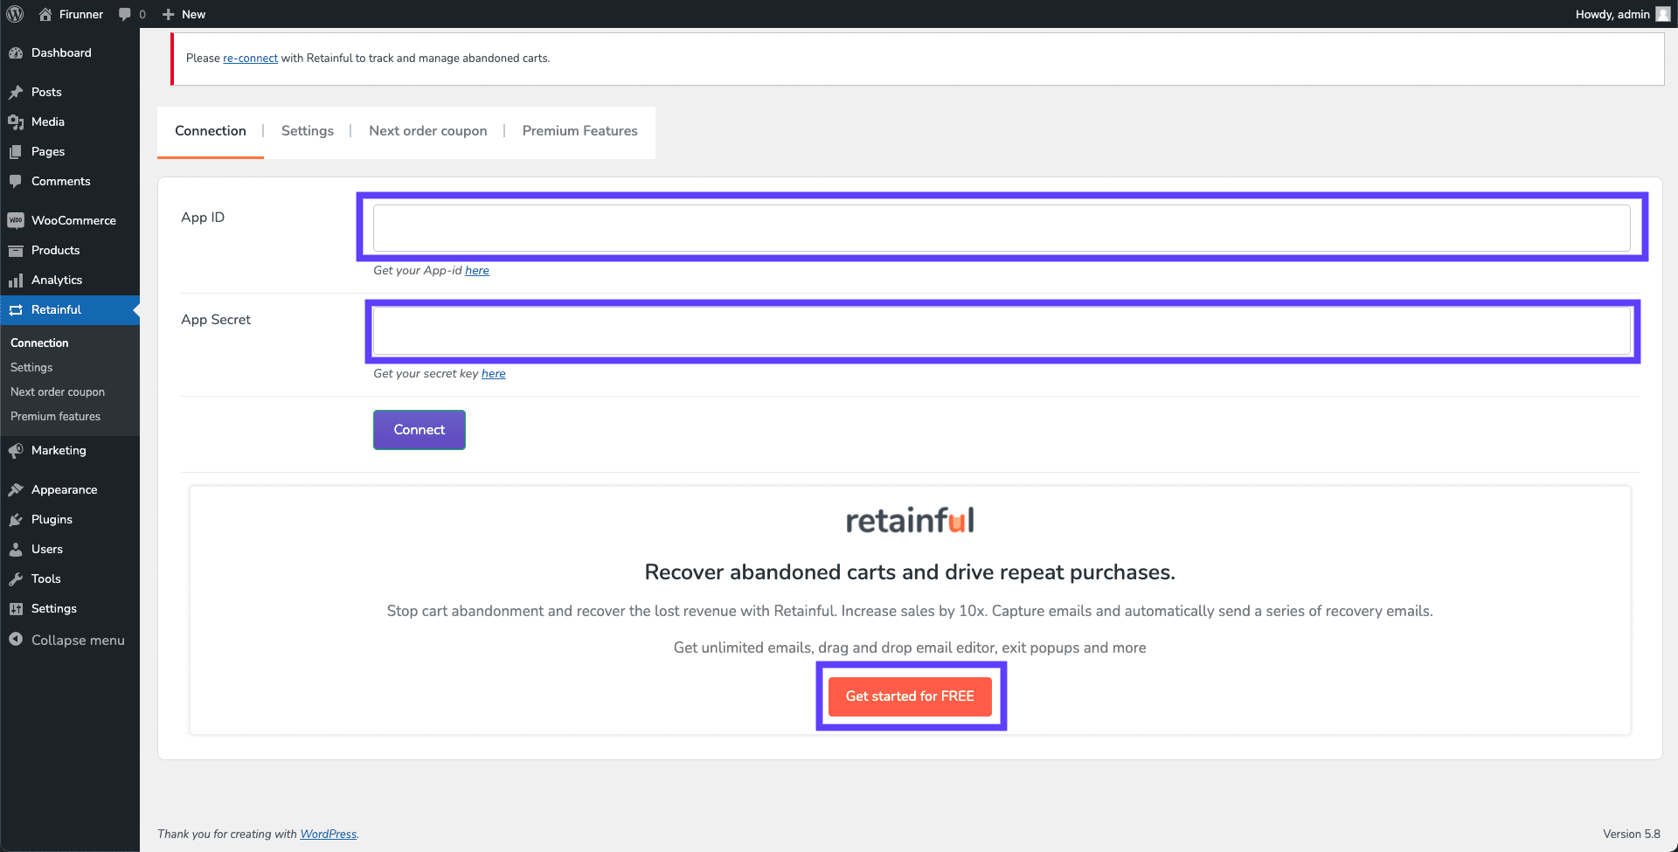Click the re-connect link in notice
1678x852 pixels.
(x=250, y=59)
